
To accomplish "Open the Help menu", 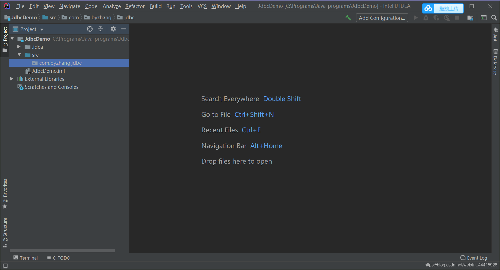I will click(x=241, y=6).
